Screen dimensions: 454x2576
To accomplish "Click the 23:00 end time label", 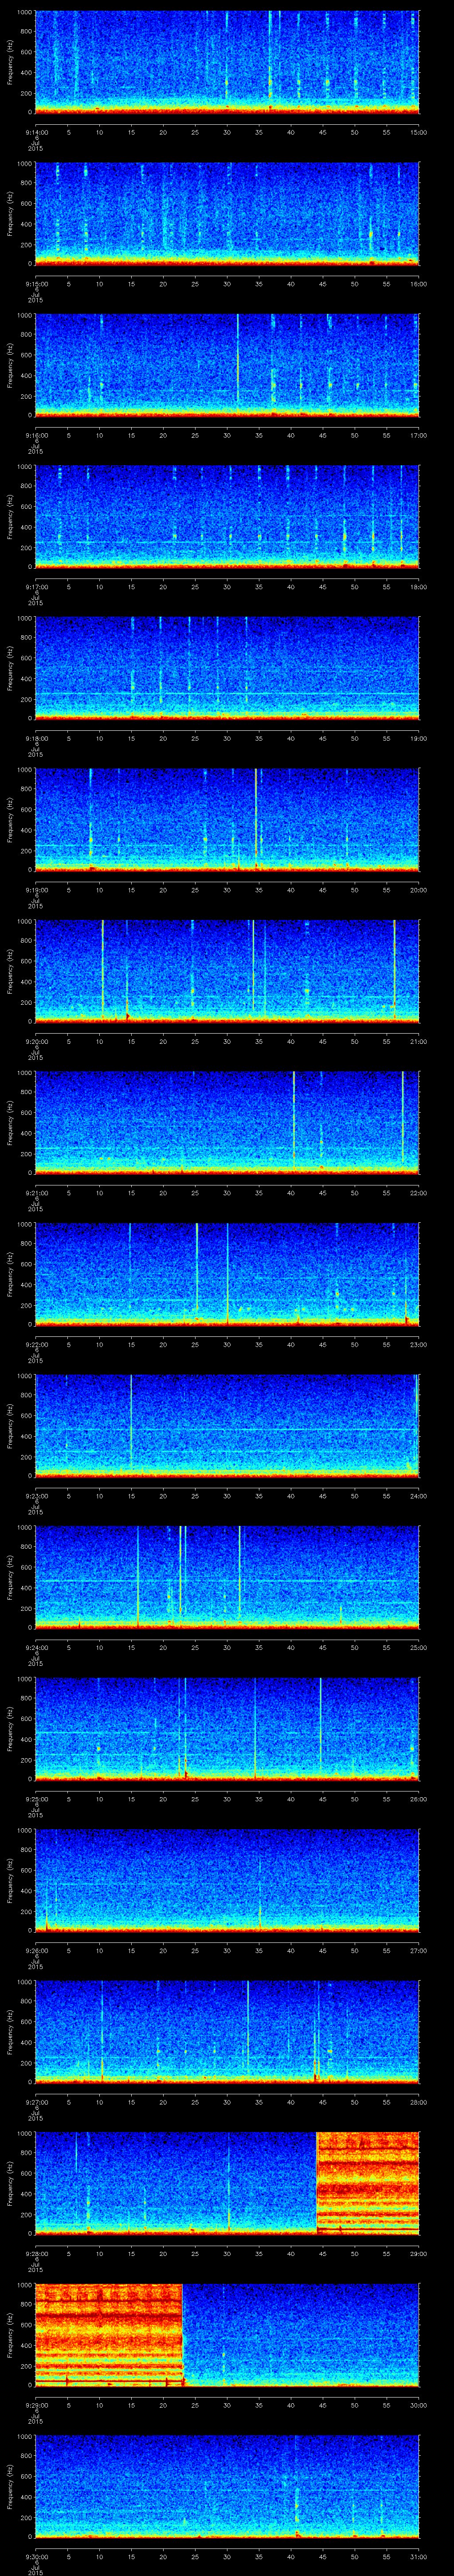I will coord(418,1344).
